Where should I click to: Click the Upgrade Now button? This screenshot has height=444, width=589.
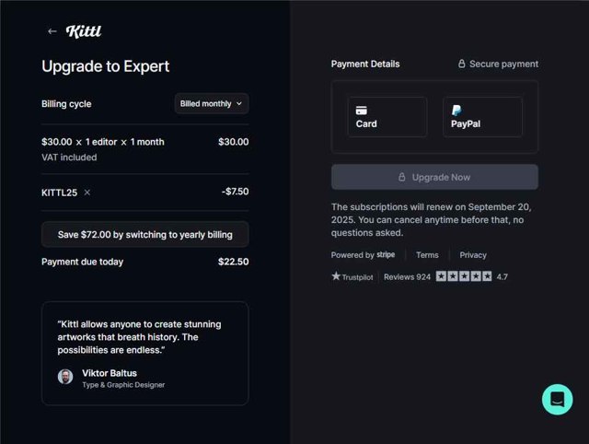coord(434,177)
